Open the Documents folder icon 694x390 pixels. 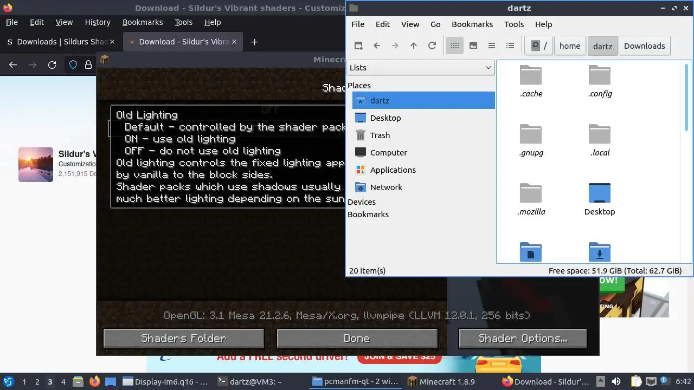[x=531, y=252]
